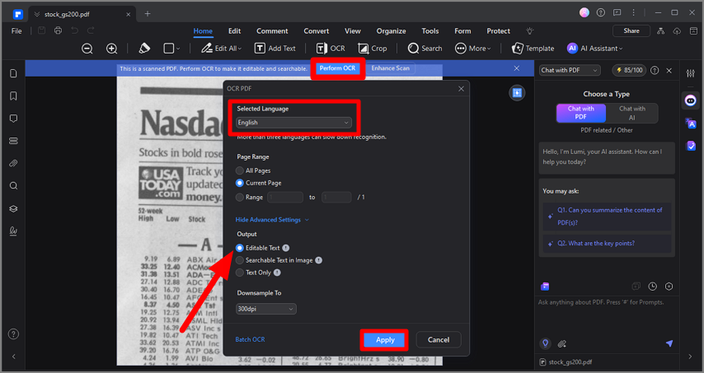Viewport: 704px width, 373px height.
Task: Select Editable Text output option
Action: 240,248
